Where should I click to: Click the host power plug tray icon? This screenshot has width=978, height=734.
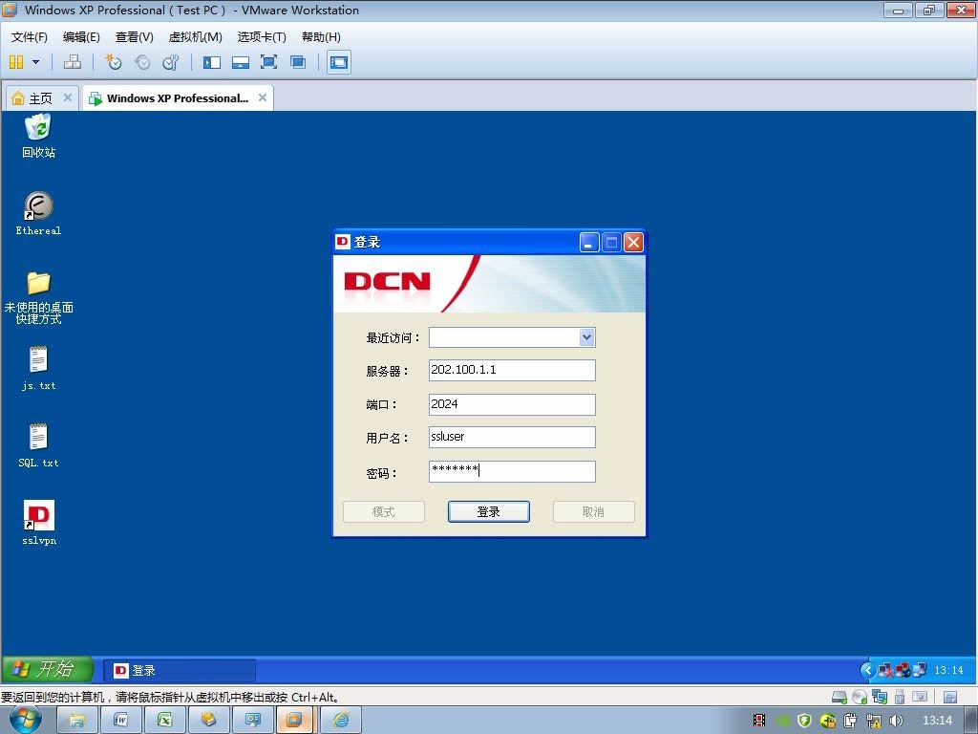[x=851, y=721]
